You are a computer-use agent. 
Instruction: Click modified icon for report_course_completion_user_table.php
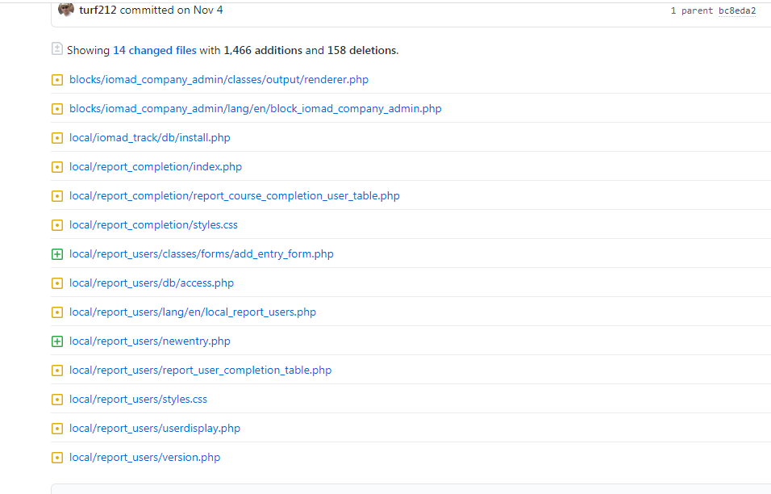(x=57, y=196)
